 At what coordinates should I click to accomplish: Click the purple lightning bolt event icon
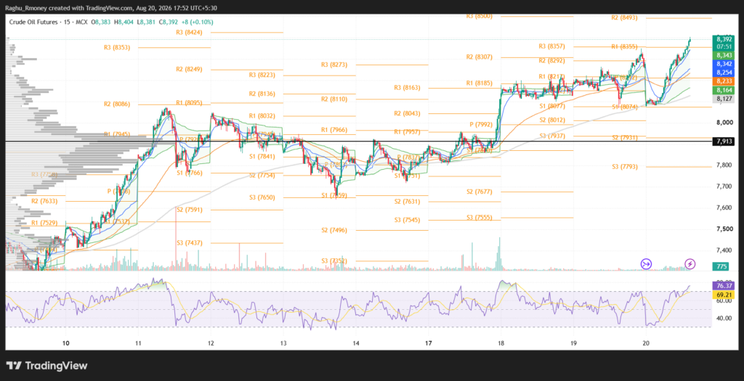[x=690, y=263]
